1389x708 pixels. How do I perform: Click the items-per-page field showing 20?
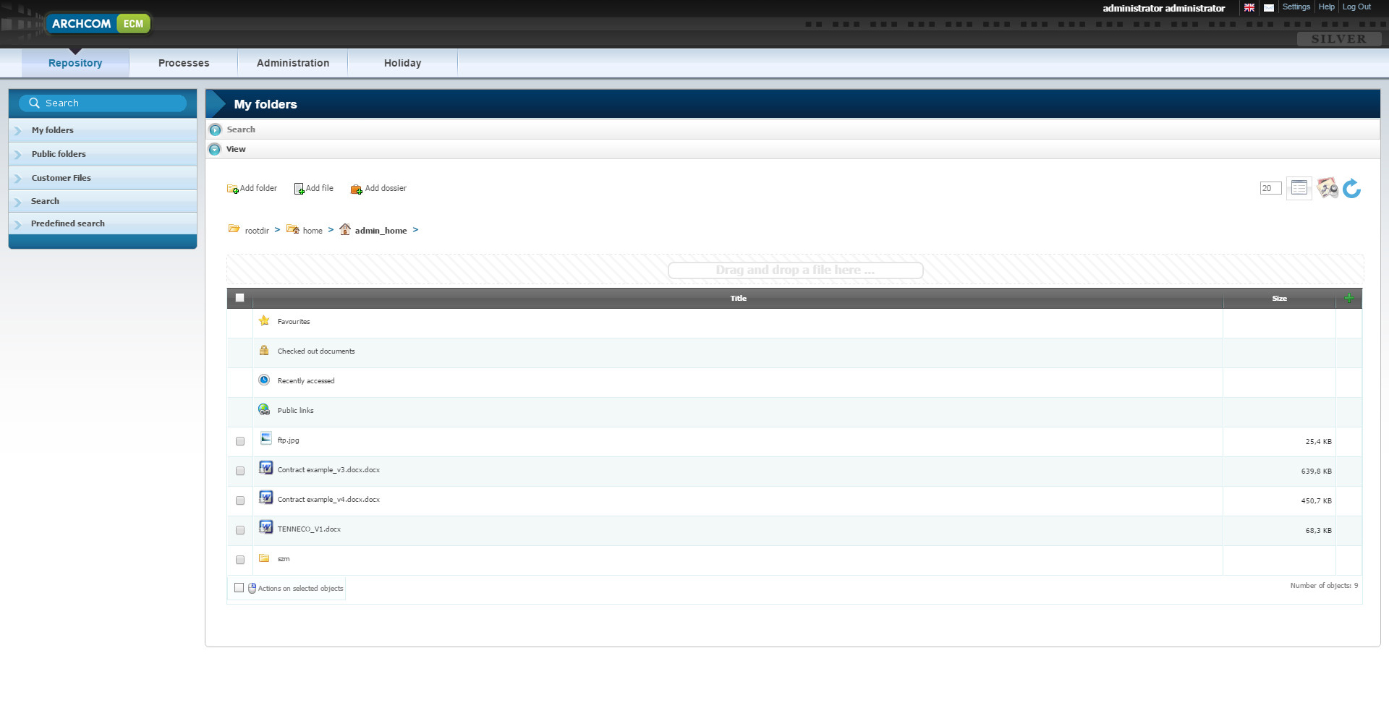point(1270,188)
